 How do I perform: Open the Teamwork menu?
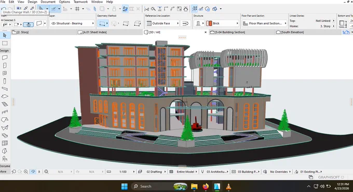click(x=80, y=2)
